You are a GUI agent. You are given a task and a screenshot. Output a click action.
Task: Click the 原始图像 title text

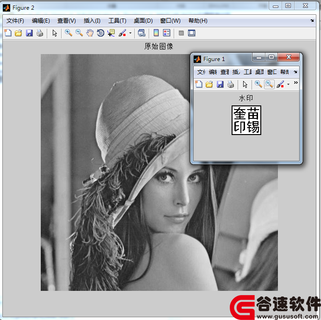(159, 46)
